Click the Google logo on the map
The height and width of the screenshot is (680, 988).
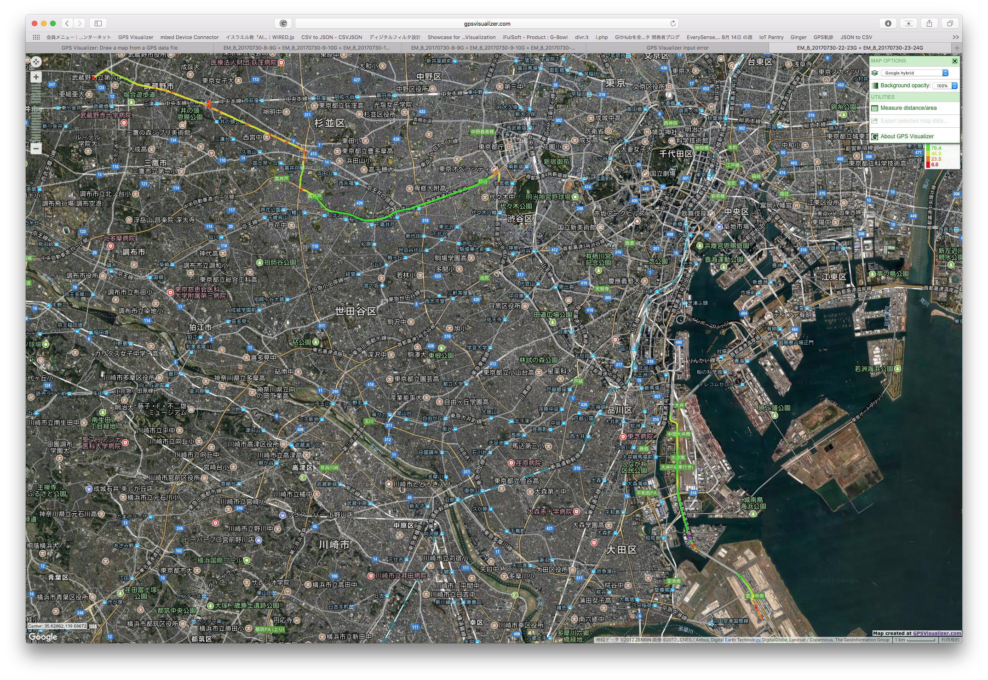pyautogui.click(x=43, y=637)
